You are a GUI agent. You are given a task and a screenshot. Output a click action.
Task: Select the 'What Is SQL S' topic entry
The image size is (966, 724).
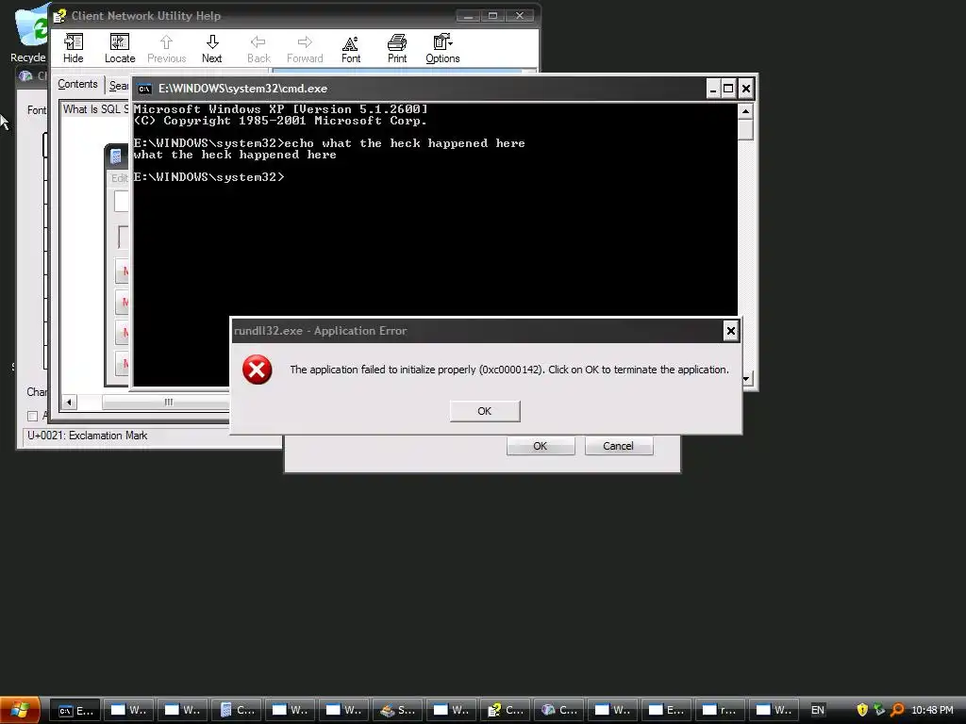pyautogui.click(x=95, y=109)
